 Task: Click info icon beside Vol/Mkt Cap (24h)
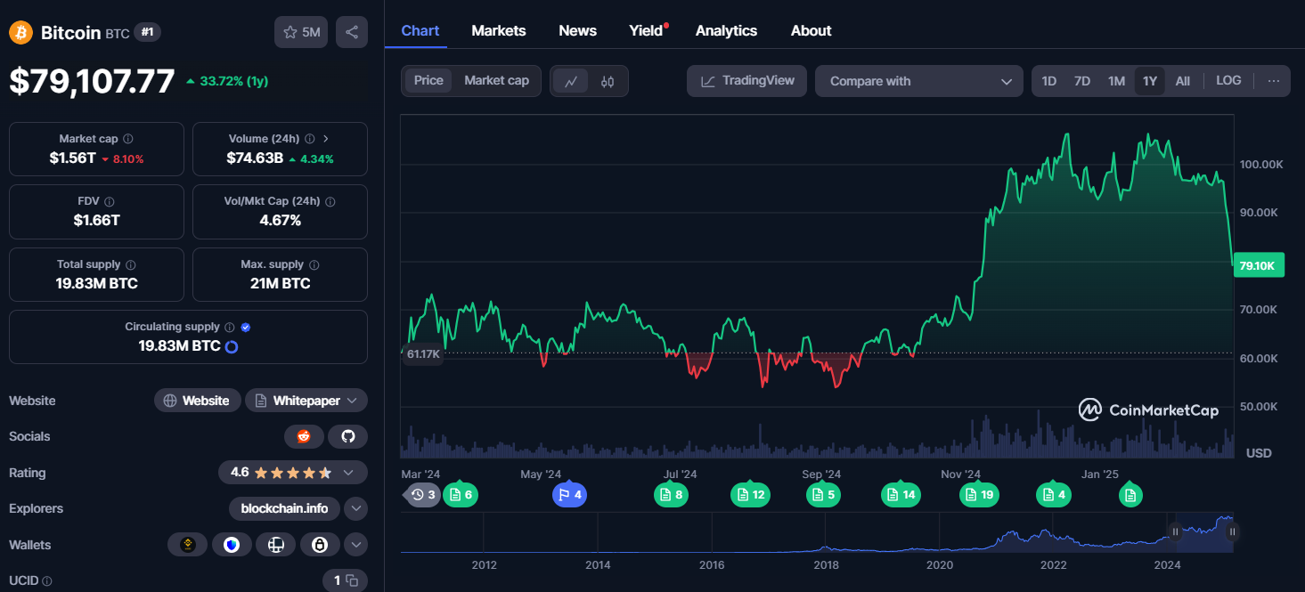pos(330,202)
